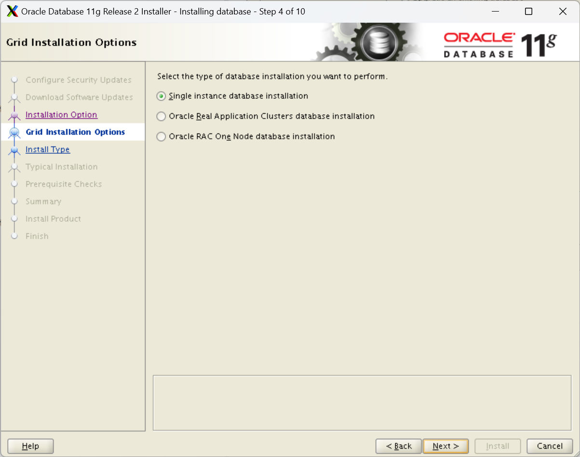Click the 'Select the type of database installation' text

[272, 77]
